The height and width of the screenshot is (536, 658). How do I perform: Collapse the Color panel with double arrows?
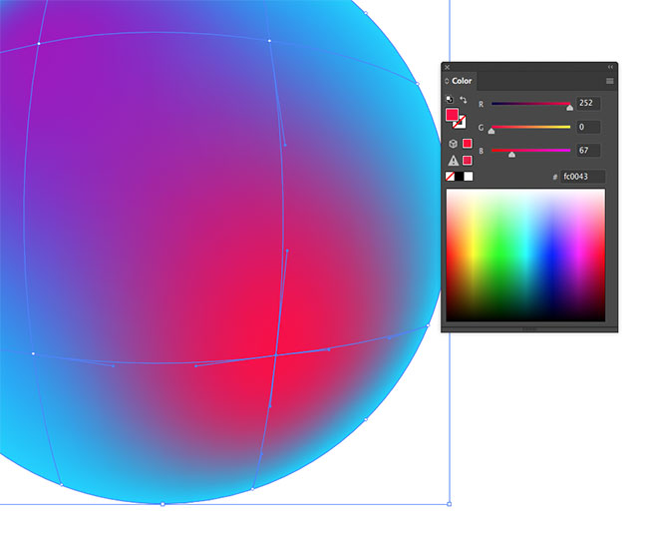610,67
